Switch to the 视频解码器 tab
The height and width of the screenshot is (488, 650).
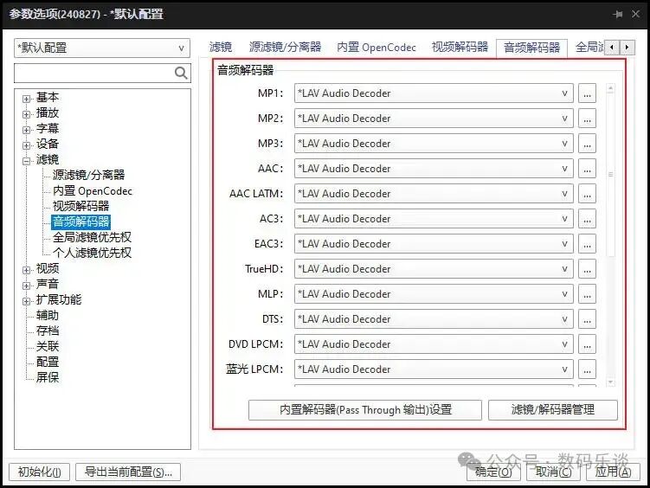click(460, 48)
